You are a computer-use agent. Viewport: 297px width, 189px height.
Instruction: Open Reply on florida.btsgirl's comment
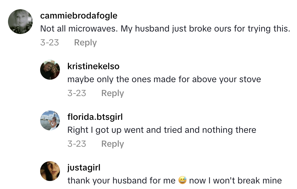[112, 144]
